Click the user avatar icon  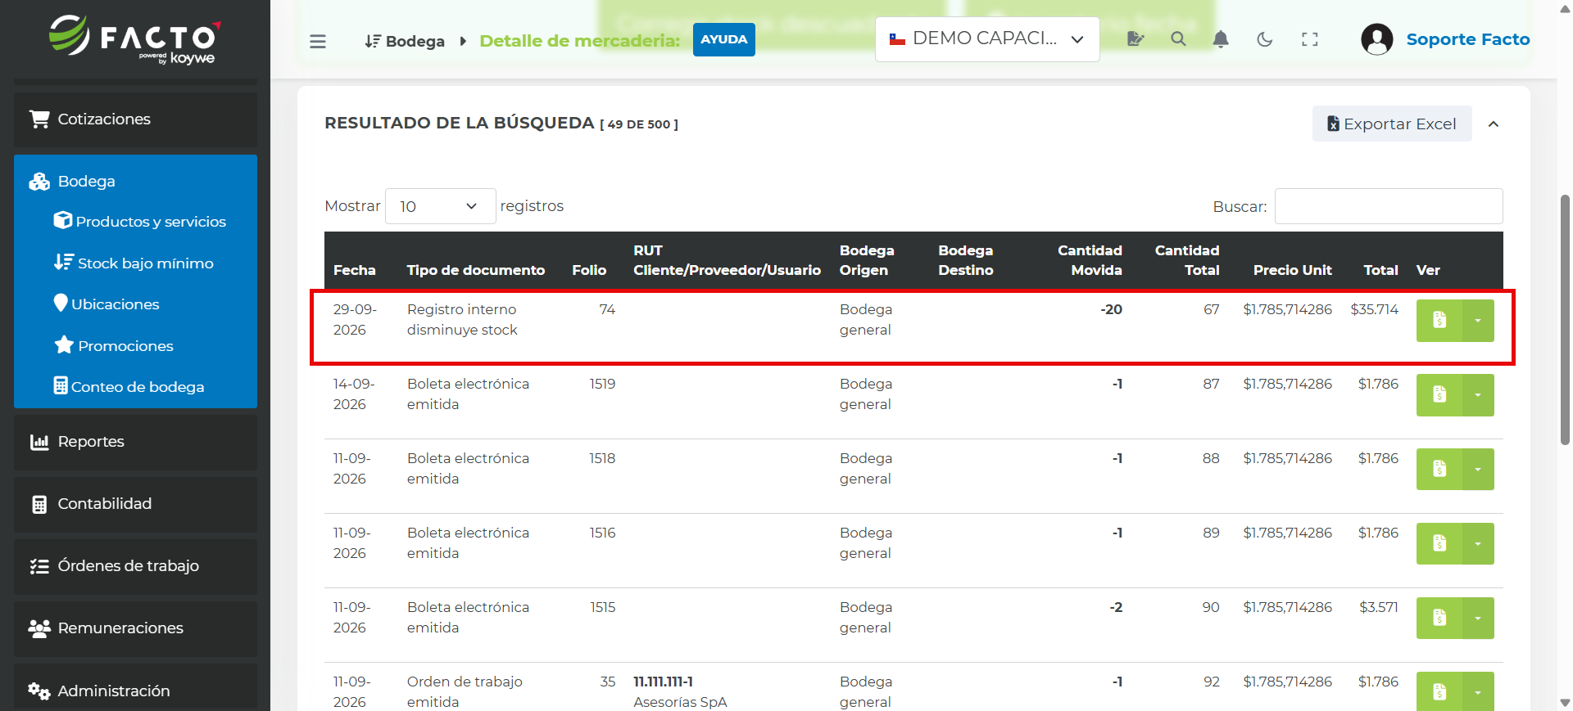1376,39
